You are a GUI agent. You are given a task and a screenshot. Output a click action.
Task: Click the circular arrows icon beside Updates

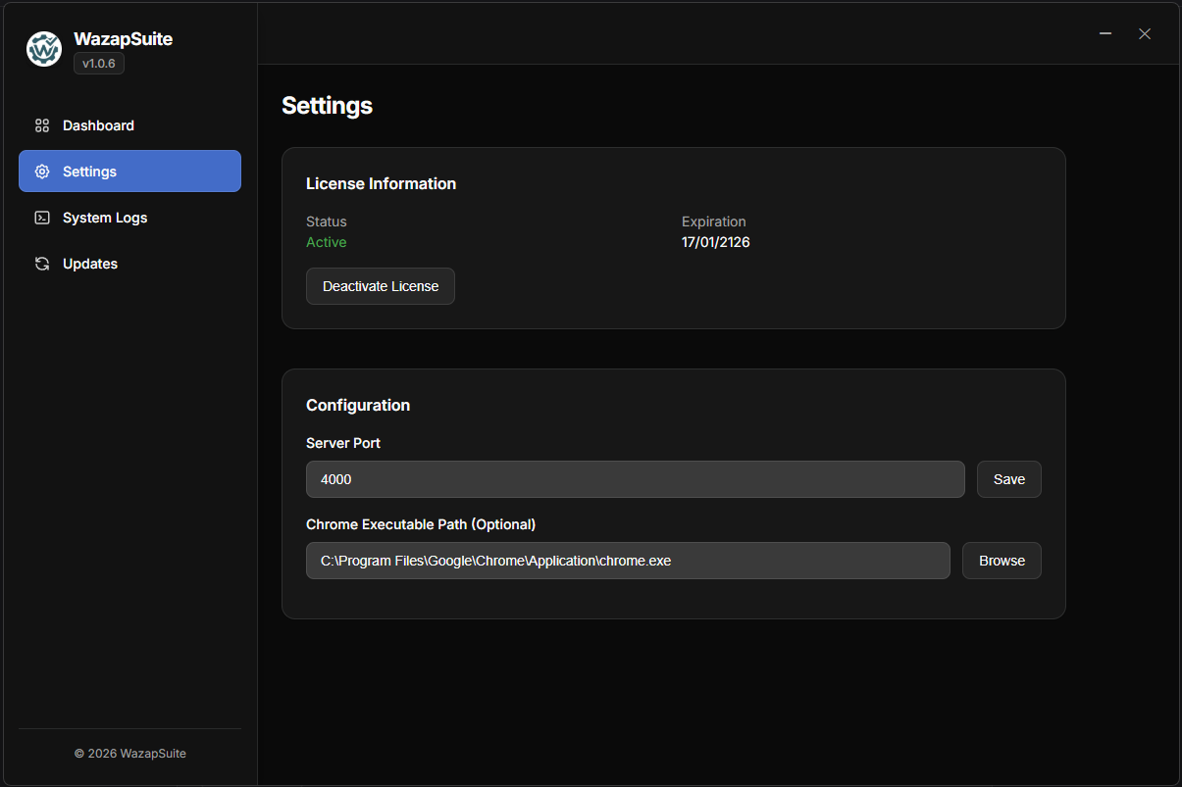[41, 264]
